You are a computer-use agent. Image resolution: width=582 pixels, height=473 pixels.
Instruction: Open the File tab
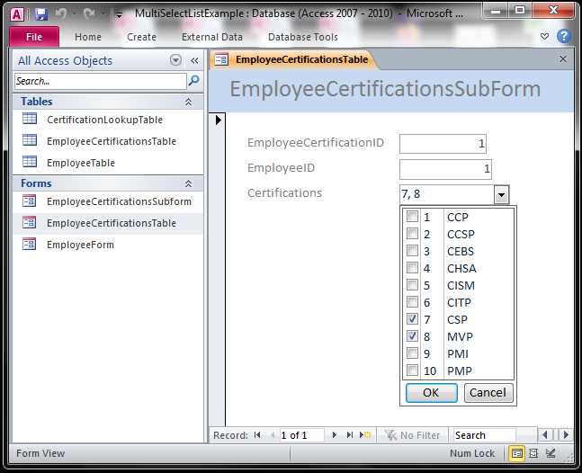(x=34, y=37)
